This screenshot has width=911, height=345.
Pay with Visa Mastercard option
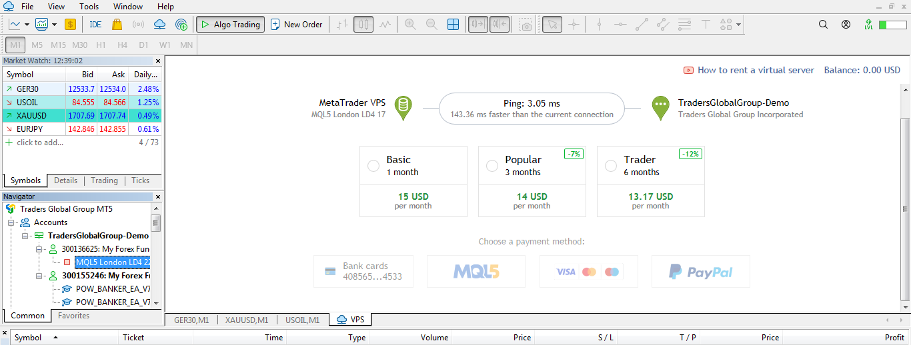(589, 272)
